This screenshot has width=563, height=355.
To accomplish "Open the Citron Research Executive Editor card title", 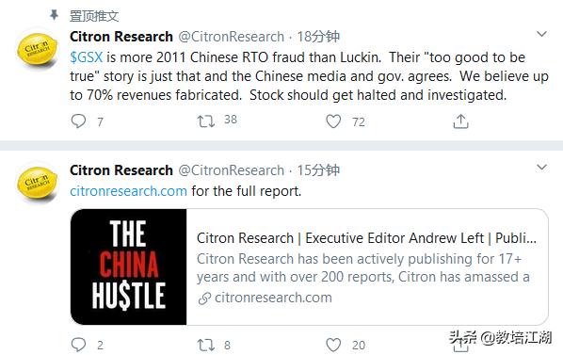I will 366,238.
